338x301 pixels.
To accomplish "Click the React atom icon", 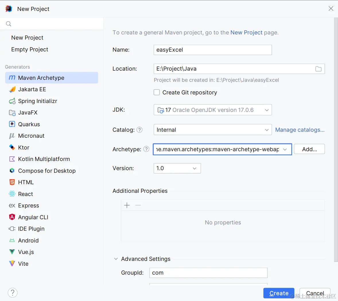I will pyautogui.click(x=12, y=194).
